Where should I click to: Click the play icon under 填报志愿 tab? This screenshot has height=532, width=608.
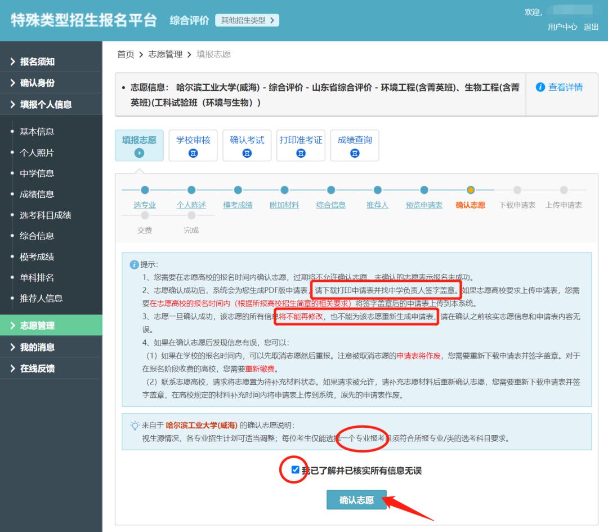click(139, 153)
